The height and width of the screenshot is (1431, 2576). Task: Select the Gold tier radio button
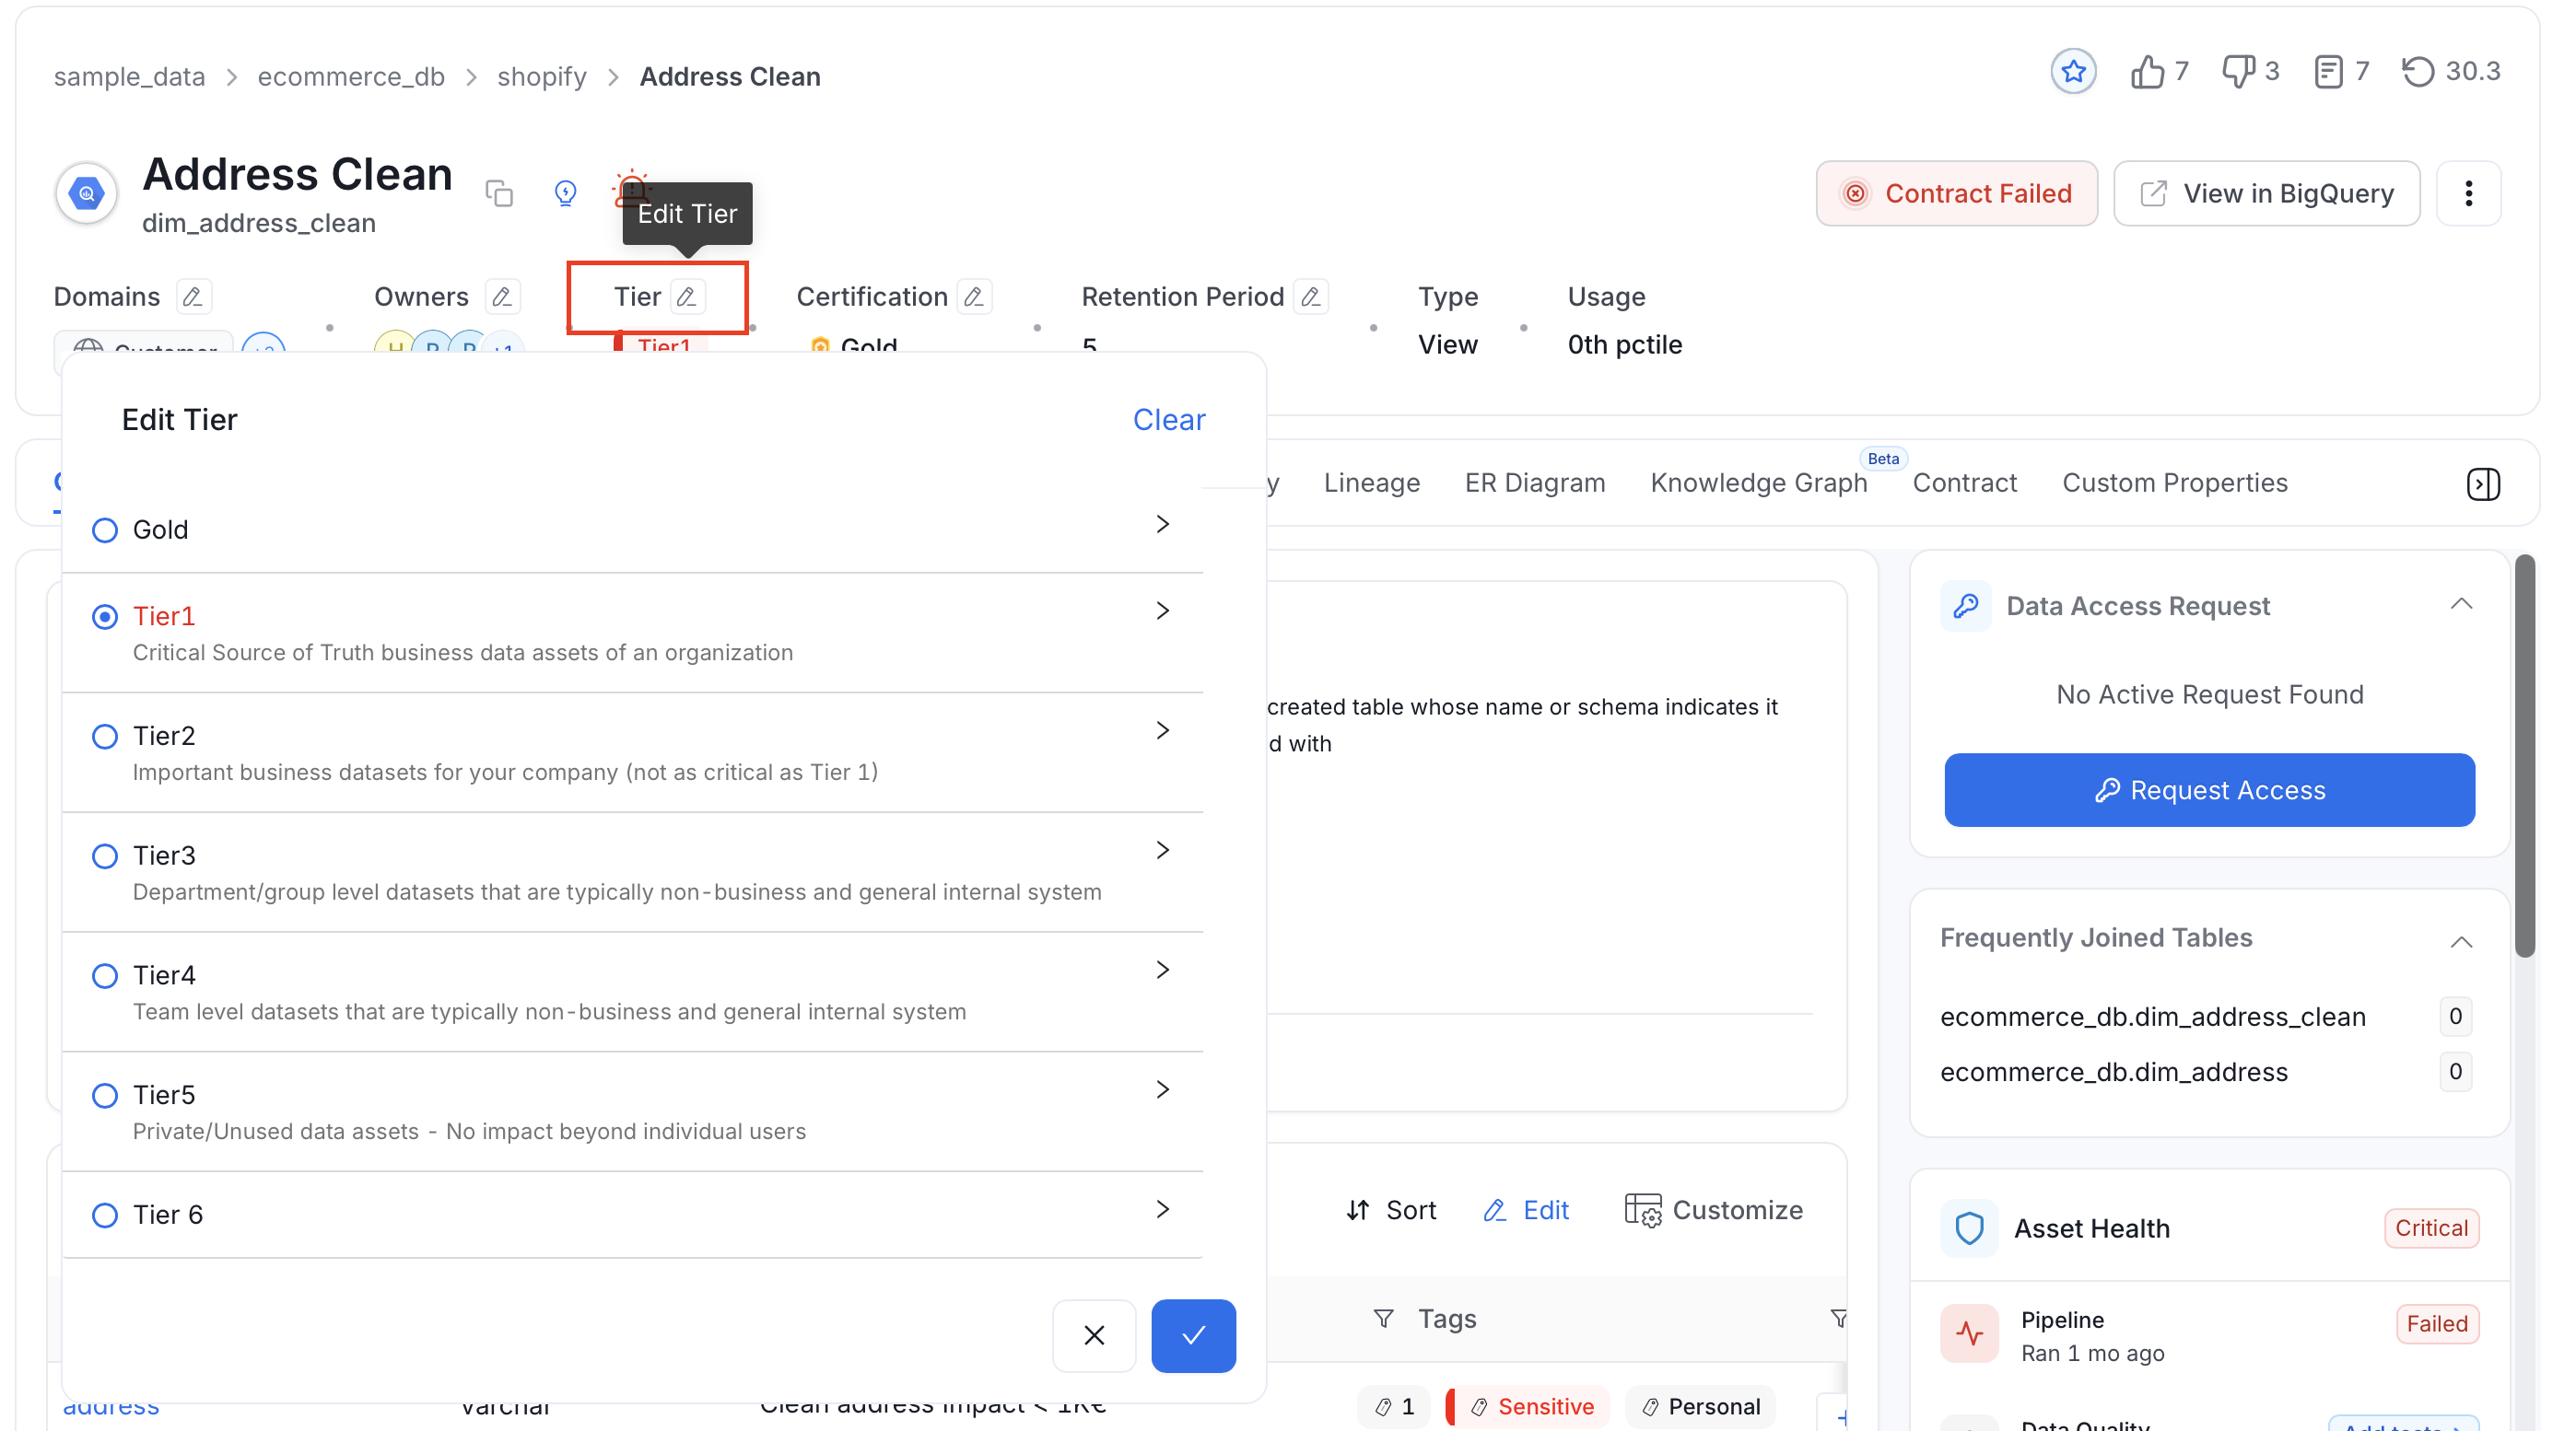click(105, 530)
